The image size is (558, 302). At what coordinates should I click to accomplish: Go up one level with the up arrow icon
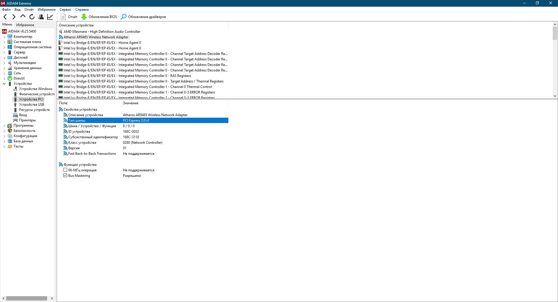point(23,17)
